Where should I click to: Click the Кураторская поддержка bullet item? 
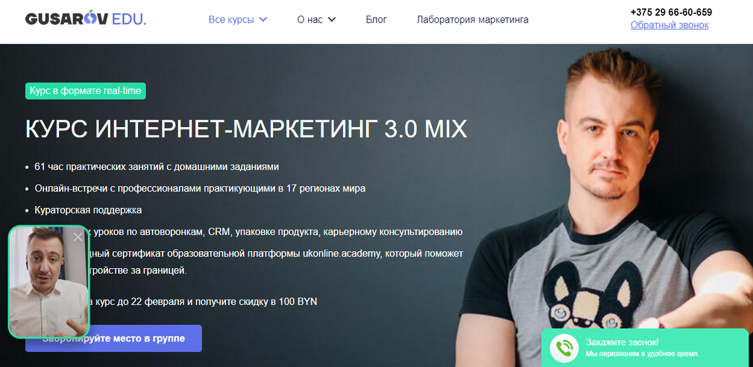(x=88, y=210)
